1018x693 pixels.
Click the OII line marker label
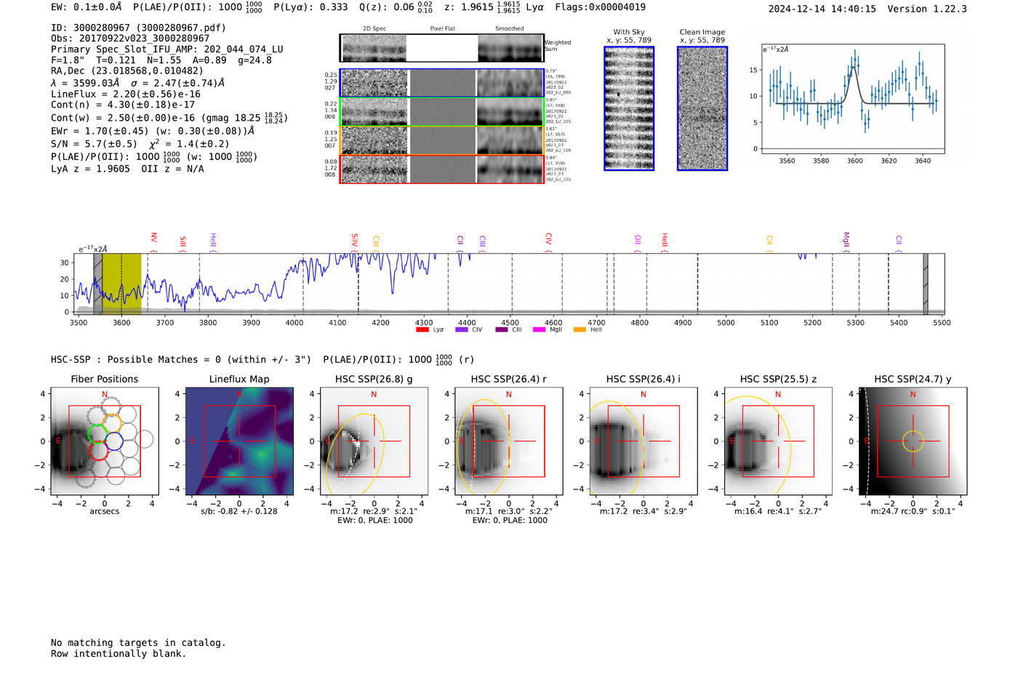[x=638, y=240]
